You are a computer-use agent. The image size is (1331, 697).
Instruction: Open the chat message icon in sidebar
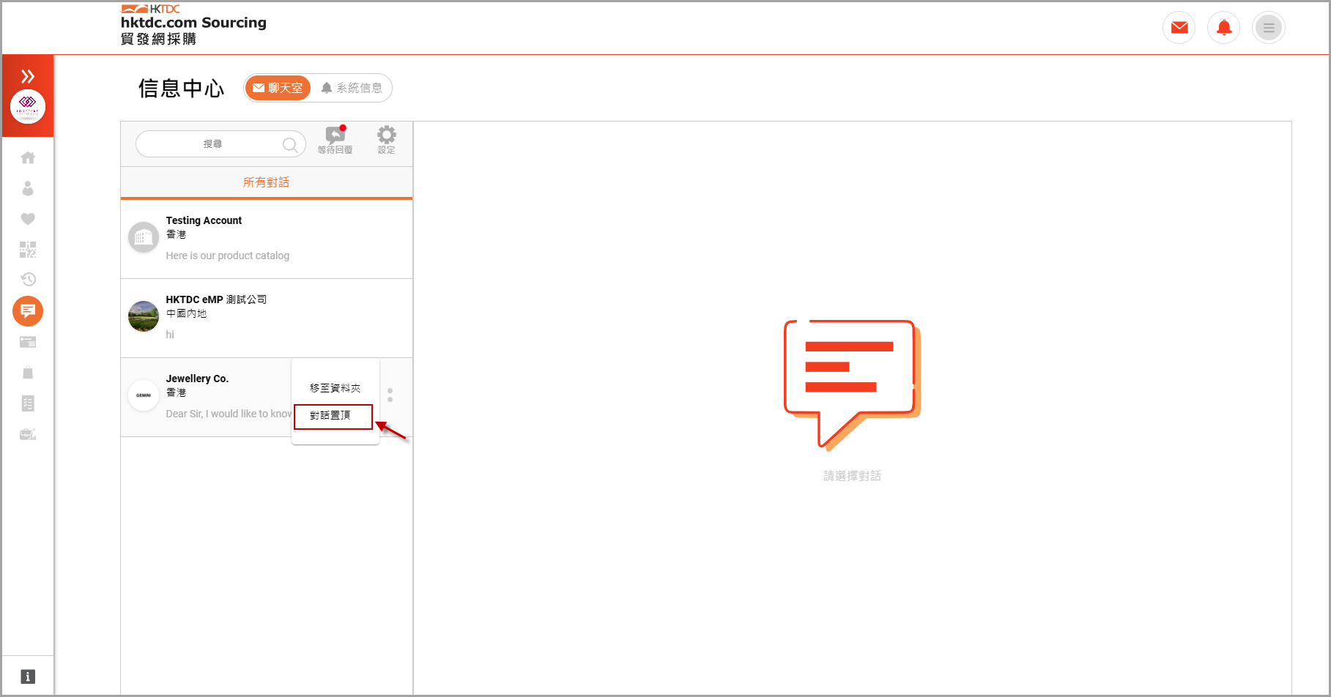28,311
